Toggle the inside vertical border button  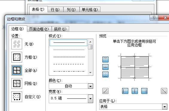(135, 91)
